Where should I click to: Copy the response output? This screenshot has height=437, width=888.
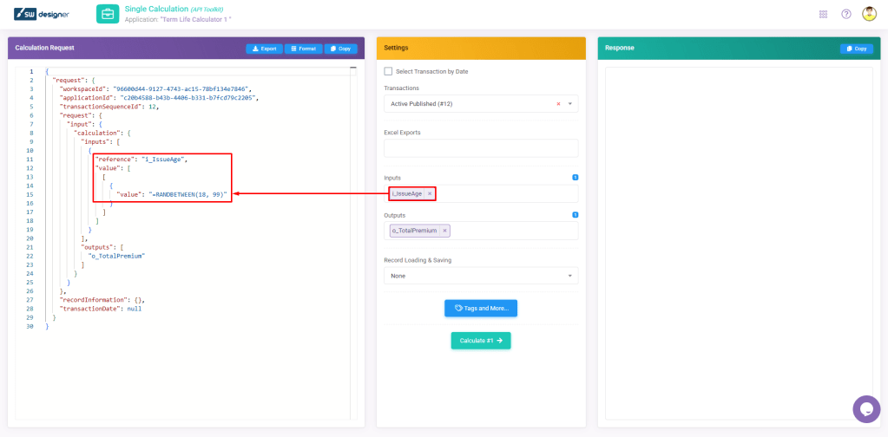(x=856, y=49)
